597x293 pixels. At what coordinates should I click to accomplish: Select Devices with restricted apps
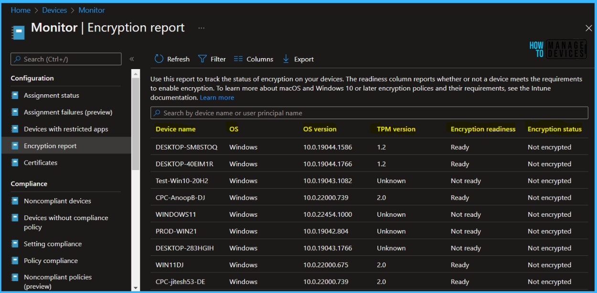click(66, 129)
